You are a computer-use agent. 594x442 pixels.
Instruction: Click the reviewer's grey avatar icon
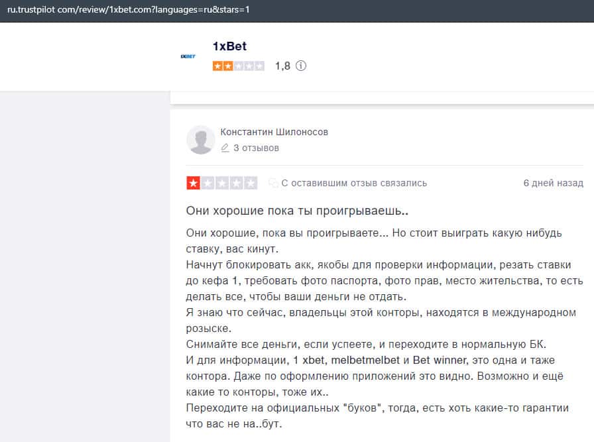pyautogui.click(x=200, y=139)
